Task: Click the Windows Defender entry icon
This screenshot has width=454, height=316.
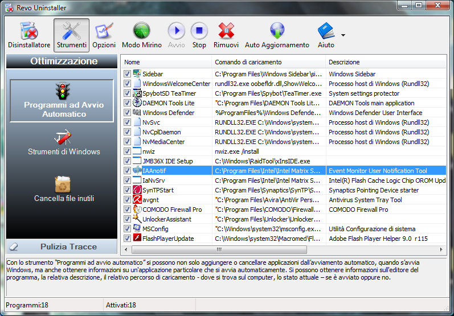Action: pos(137,112)
